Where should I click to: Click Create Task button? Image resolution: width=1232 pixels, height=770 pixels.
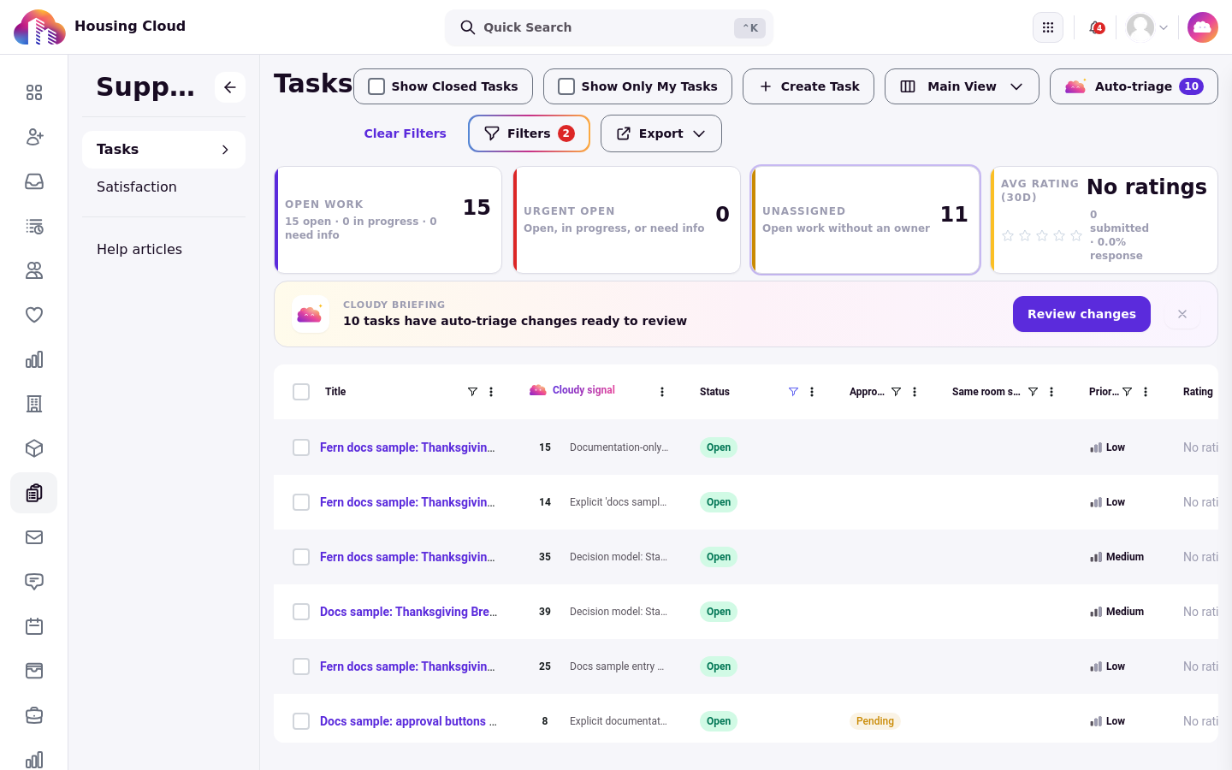[808, 86]
